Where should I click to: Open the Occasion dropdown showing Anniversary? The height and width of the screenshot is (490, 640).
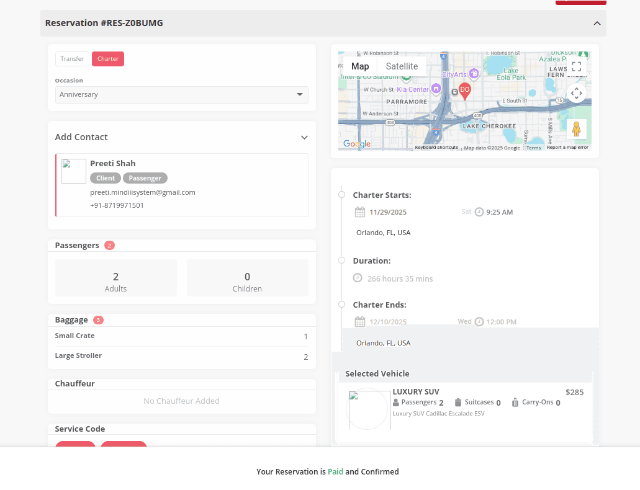coord(181,95)
